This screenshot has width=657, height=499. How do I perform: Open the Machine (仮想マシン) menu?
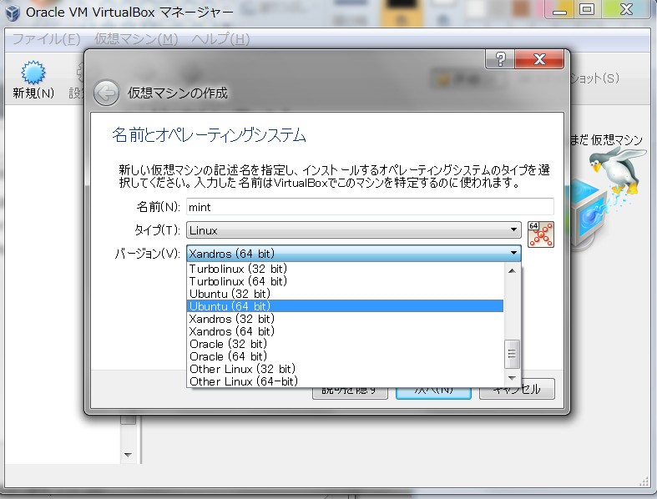(x=136, y=39)
